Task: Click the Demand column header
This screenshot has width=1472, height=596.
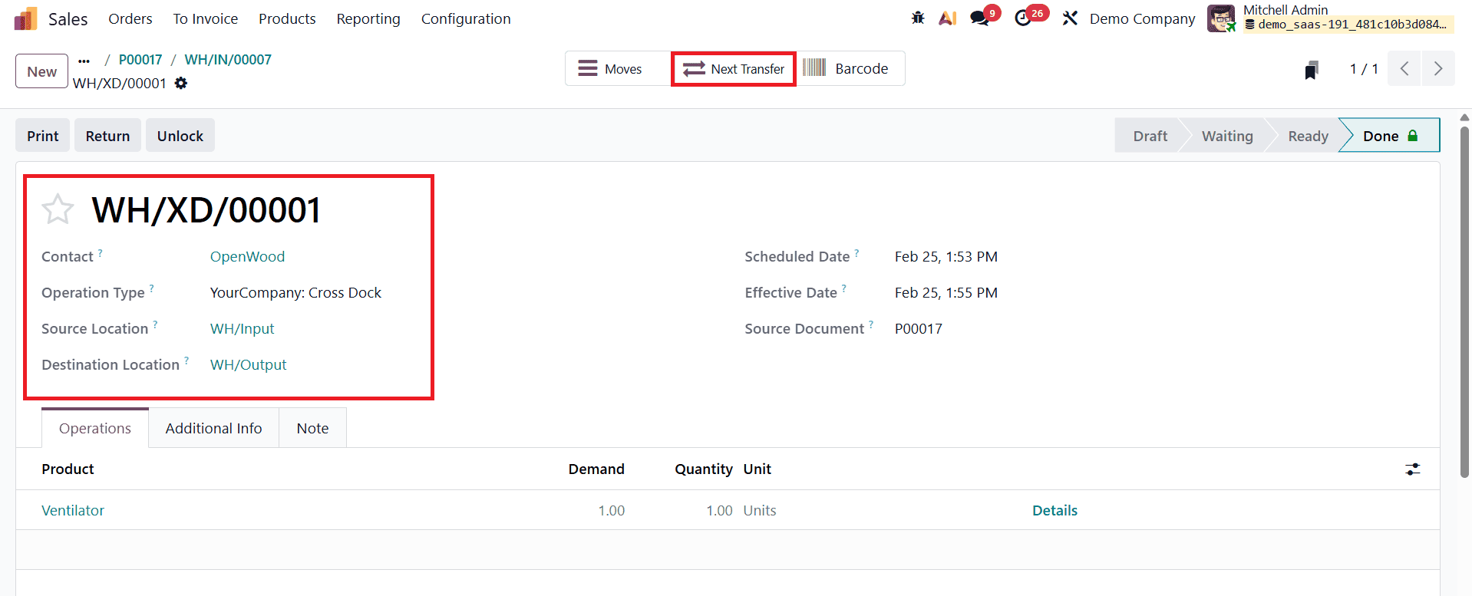Action: coord(596,469)
